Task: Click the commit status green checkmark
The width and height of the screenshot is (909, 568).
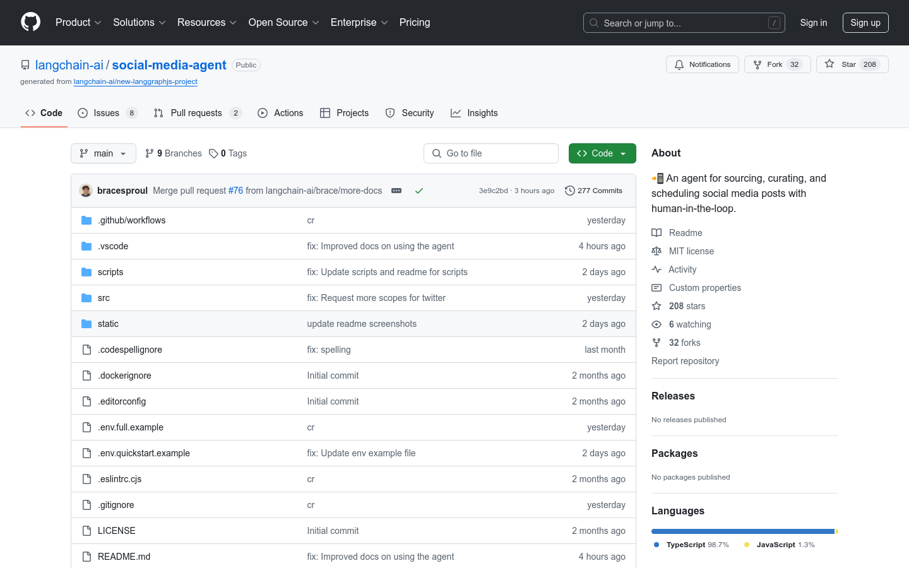Action: pyautogui.click(x=419, y=191)
